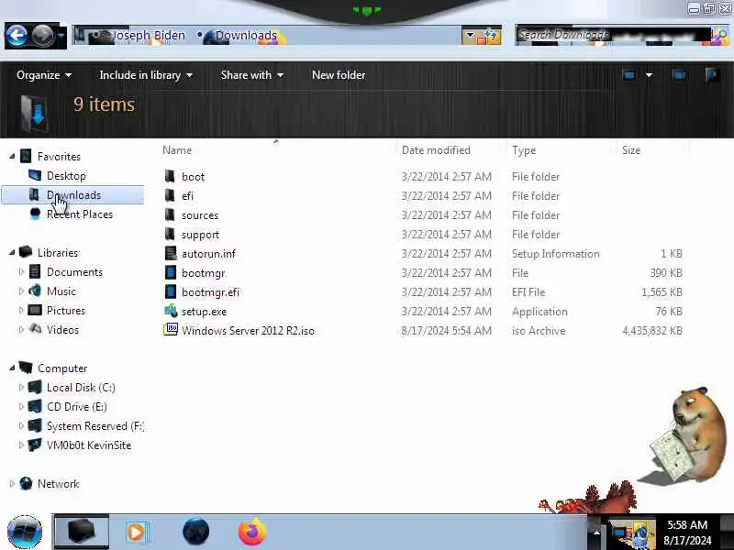
Task: Expand the Network node
Action: point(12,484)
